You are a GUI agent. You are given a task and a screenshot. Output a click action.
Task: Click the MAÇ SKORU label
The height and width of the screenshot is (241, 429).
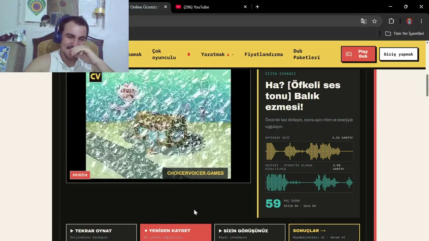click(x=292, y=201)
